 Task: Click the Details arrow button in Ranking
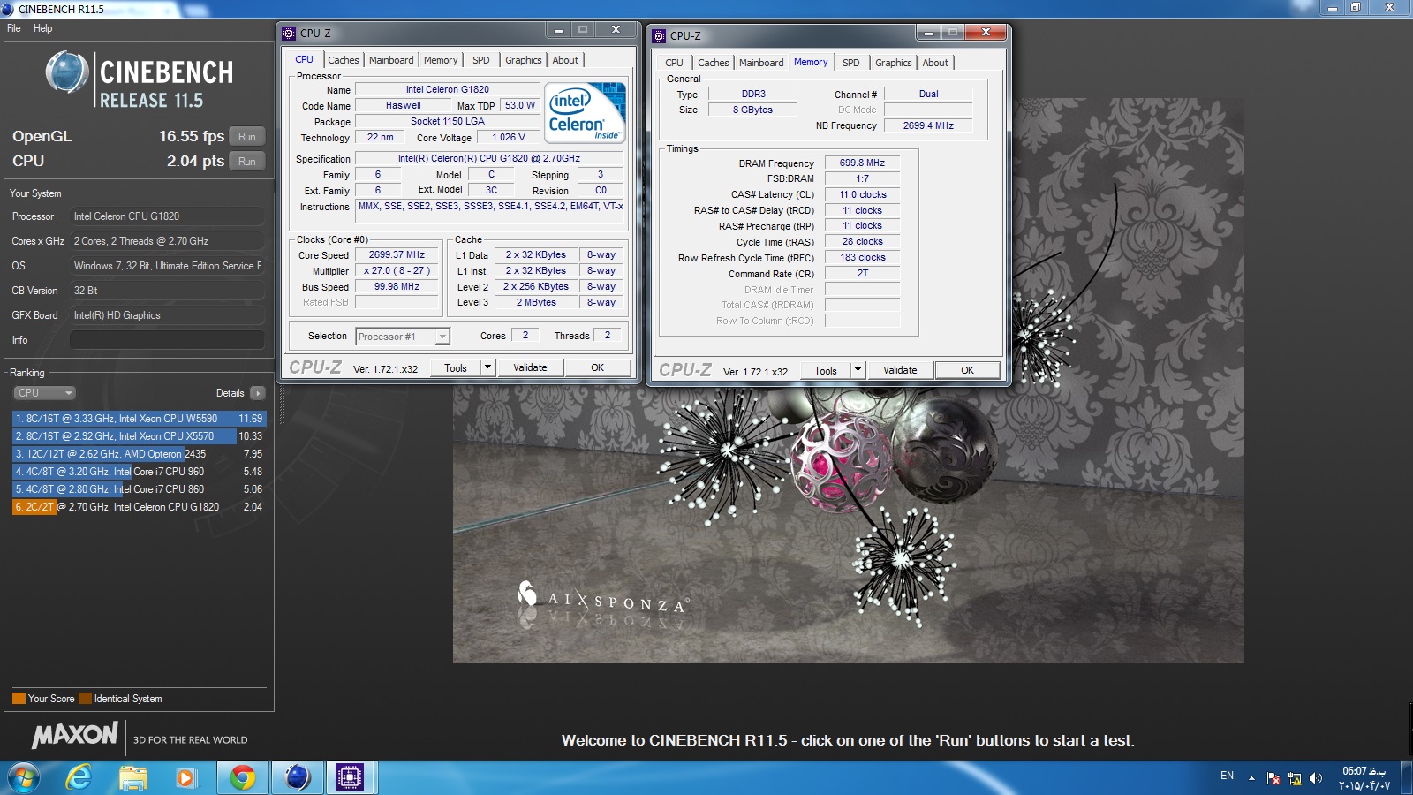[257, 393]
